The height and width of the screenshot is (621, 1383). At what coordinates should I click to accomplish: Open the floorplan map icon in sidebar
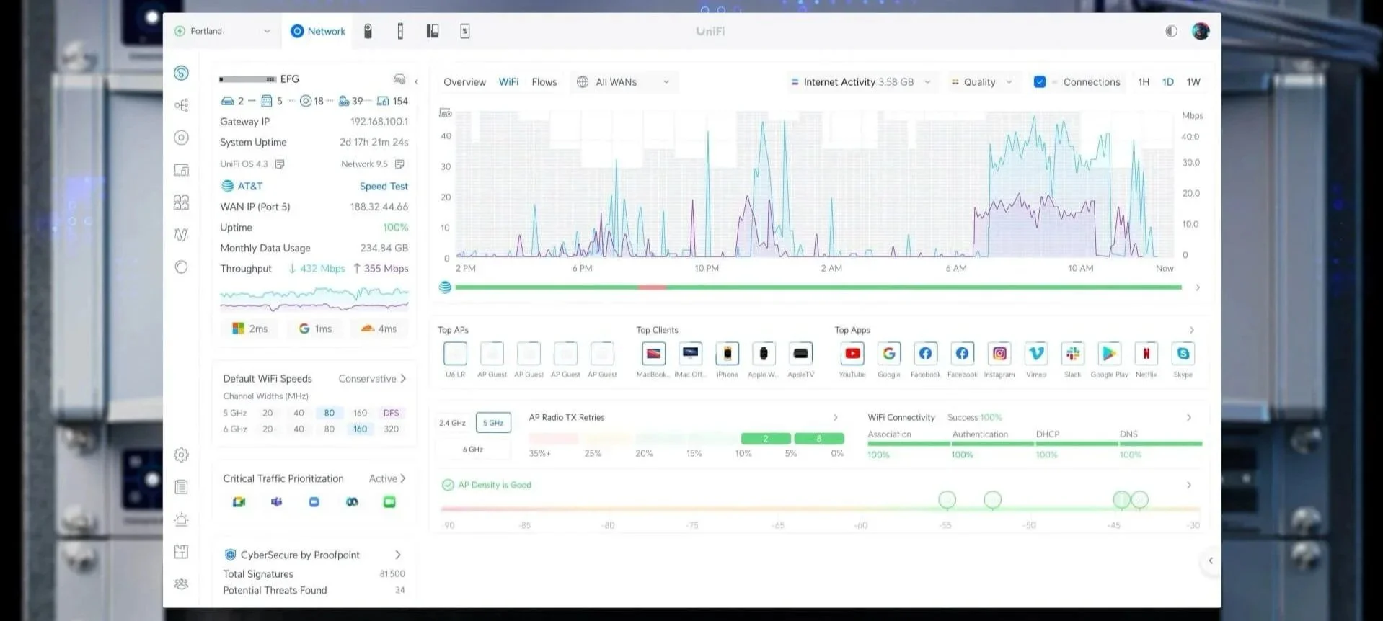coord(182,552)
